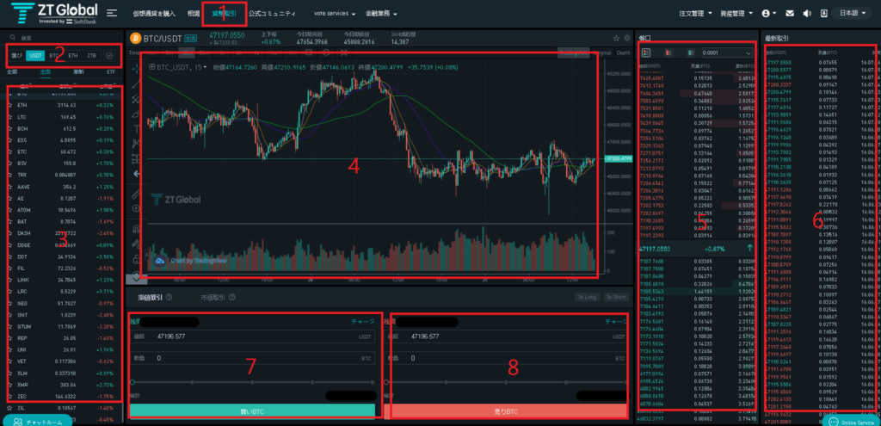
Task: Click the orange Bitcoin coin icon
Action: click(x=135, y=38)
